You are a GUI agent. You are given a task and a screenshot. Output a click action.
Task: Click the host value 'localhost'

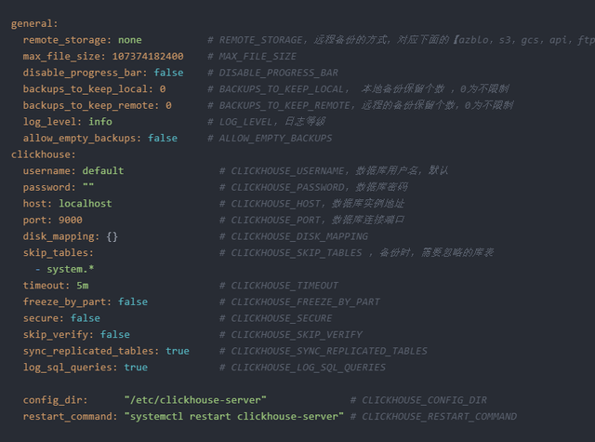coord(86,204)
